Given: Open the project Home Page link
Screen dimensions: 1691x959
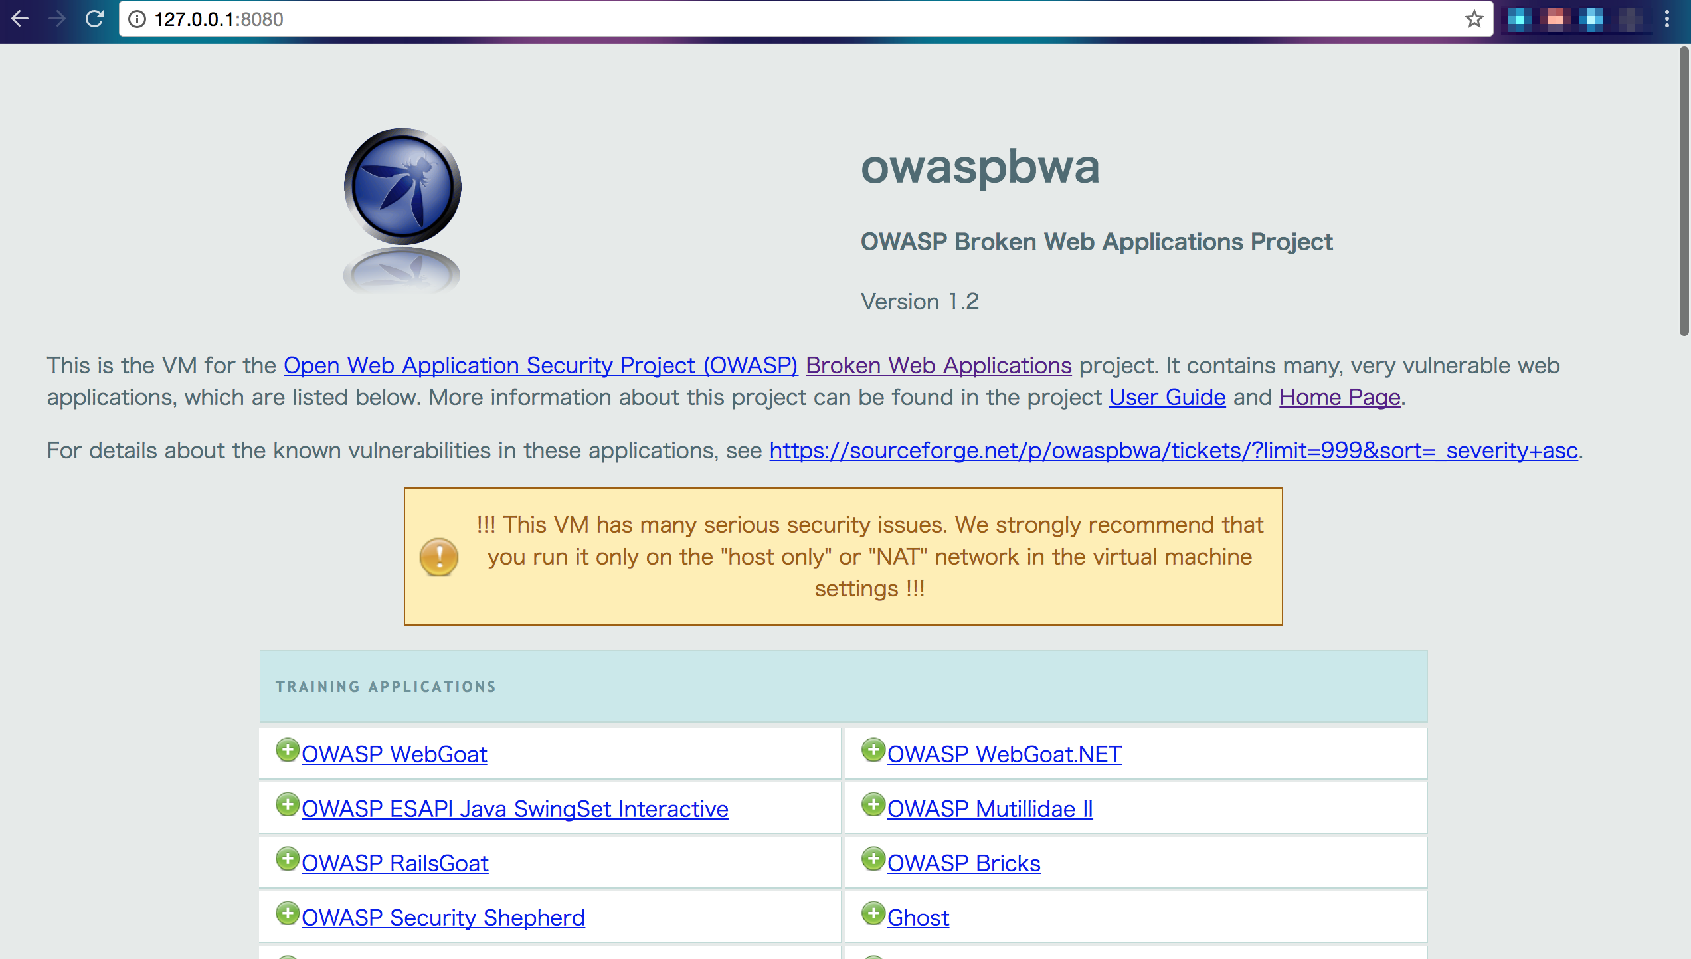Looking at the screenshot, I should (x=1338, y=396).
